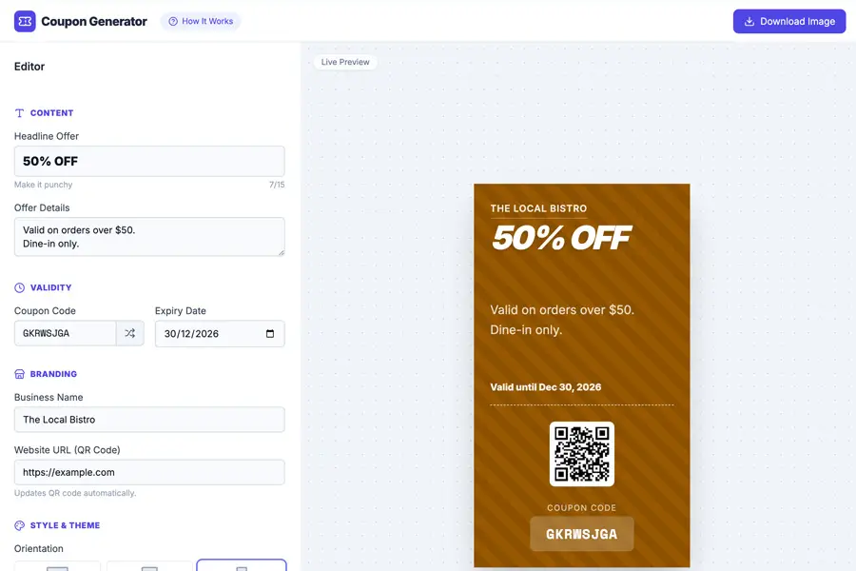Select the portrait orientation option
856x571 pixels.
[242, 566]
